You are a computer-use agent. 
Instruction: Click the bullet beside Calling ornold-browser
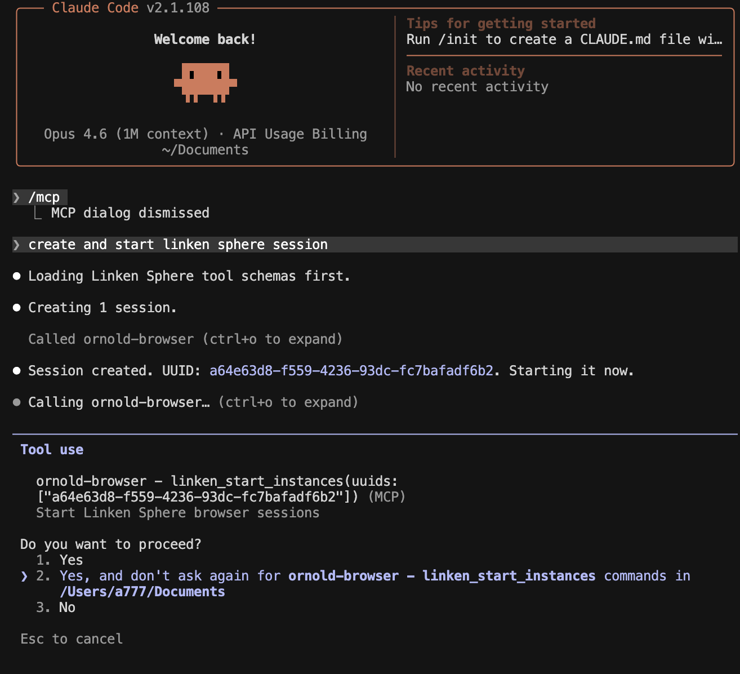(16, 402)
